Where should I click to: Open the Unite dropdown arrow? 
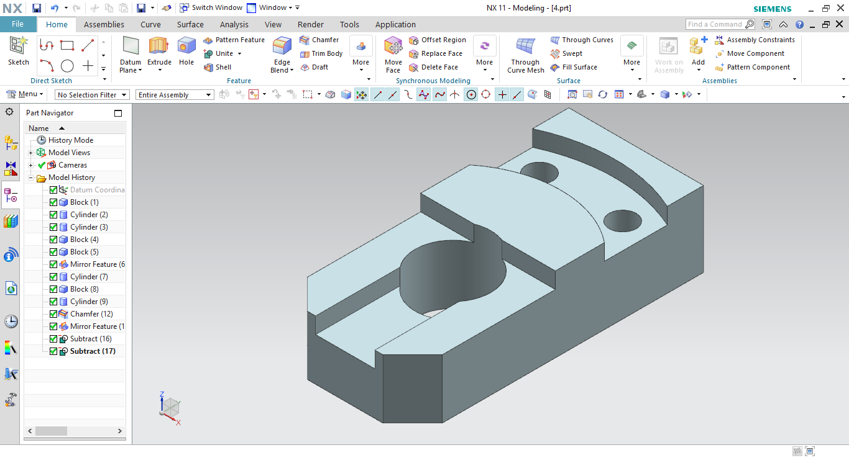click(239, 54)
